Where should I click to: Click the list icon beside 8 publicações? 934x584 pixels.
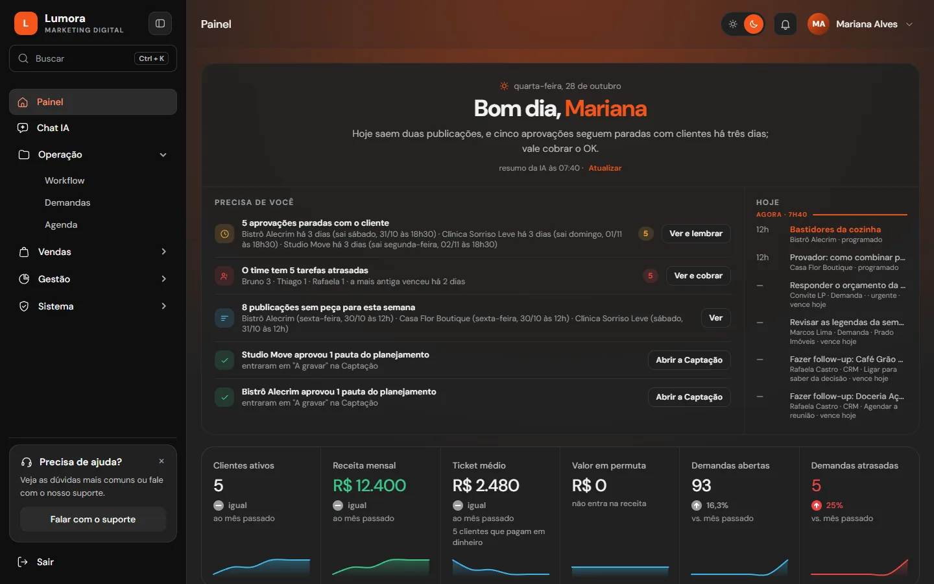pos(224,318)
